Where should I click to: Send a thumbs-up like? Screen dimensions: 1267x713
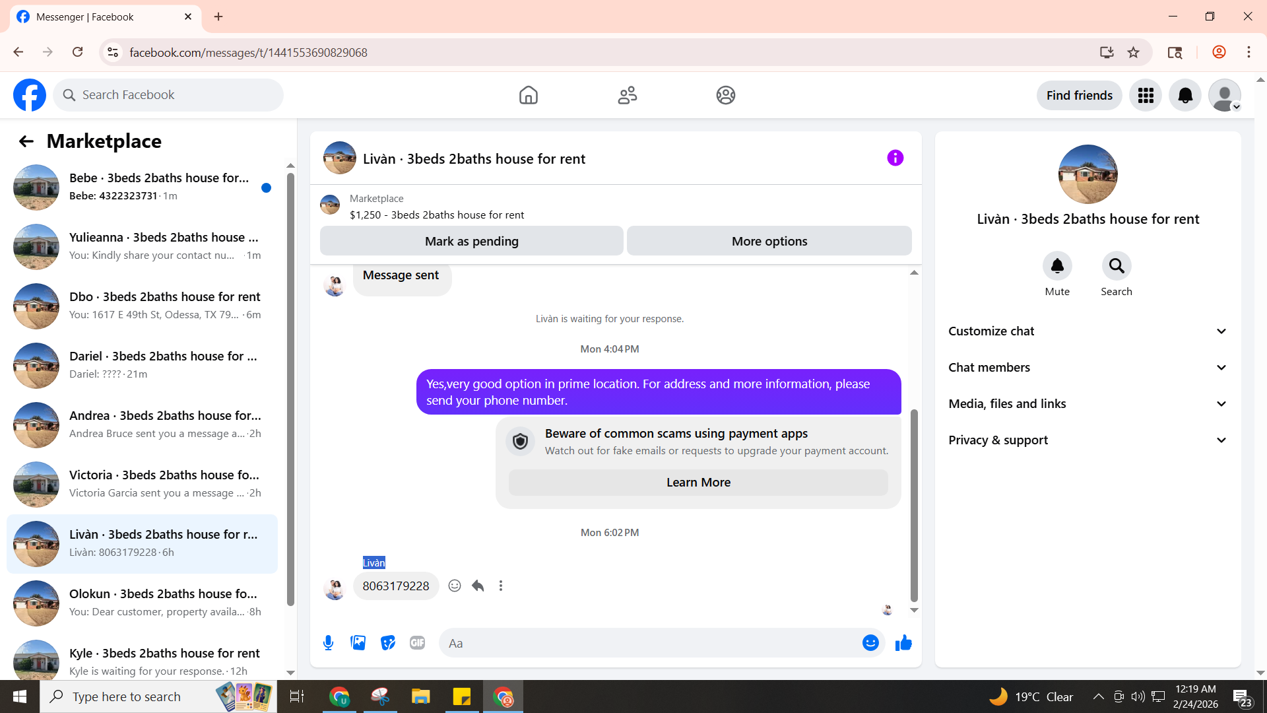903,643
